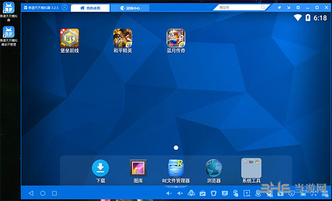This screenshot has height=201, width=332.
Task: Click the trash bin cleanup icon
Action: point(214,193)
